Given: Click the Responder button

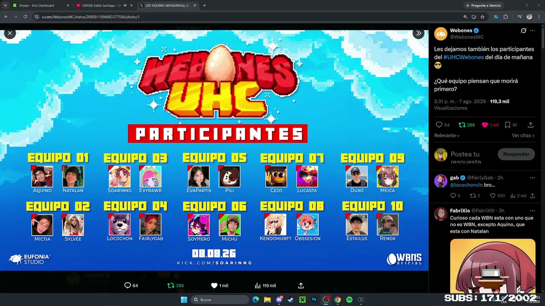Looking at the screenshot, I should 516,154.
